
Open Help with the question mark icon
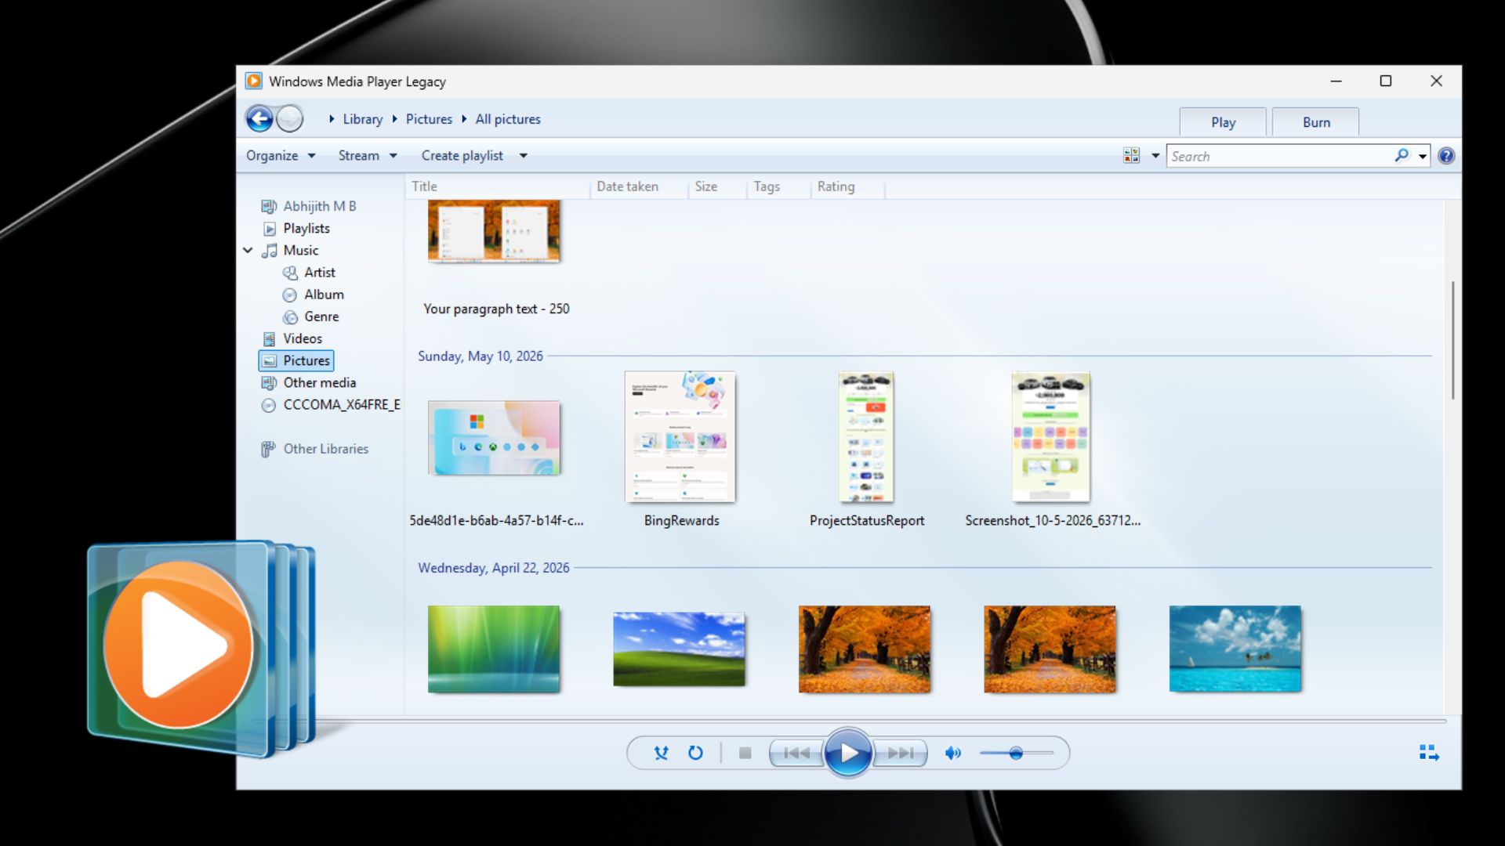1446,156
